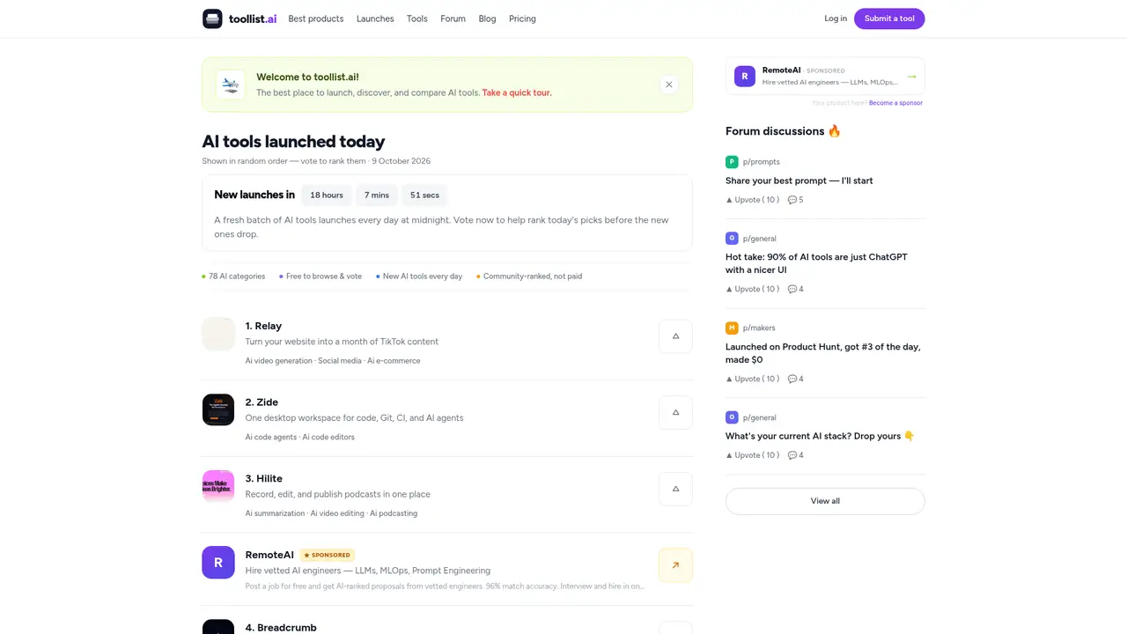This screenshot has width=1127, height=634.
Task: Click 'Take a quick tour' link
Action: coord(517,92)
